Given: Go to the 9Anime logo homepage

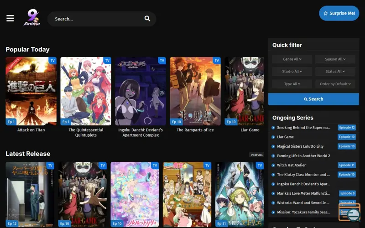Looking at the screenshot, I should click(x=31, y=17).
